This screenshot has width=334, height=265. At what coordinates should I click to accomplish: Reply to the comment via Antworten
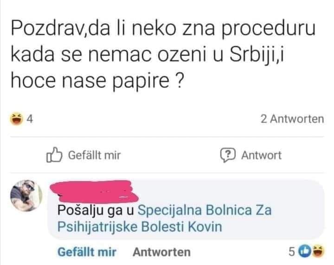point(162,252)
